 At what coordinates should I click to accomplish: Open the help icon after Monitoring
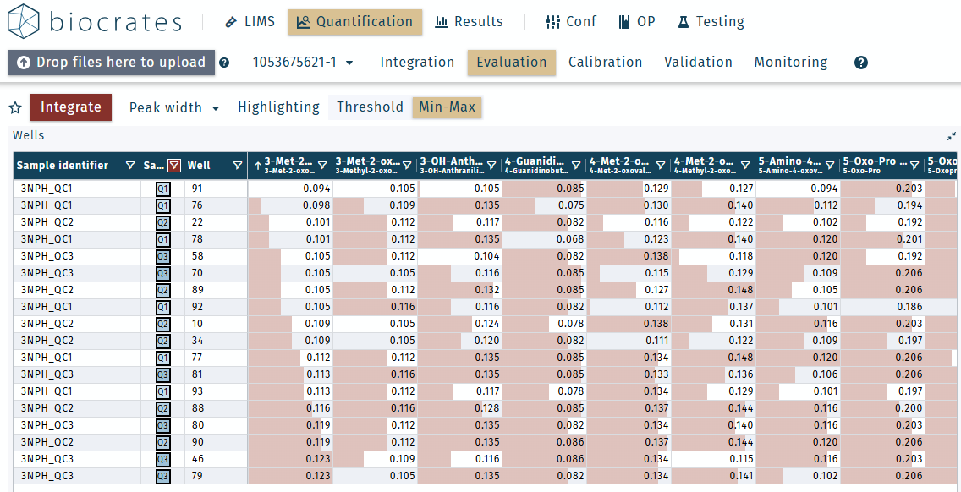pyautogui.click(x=861, y=63)
